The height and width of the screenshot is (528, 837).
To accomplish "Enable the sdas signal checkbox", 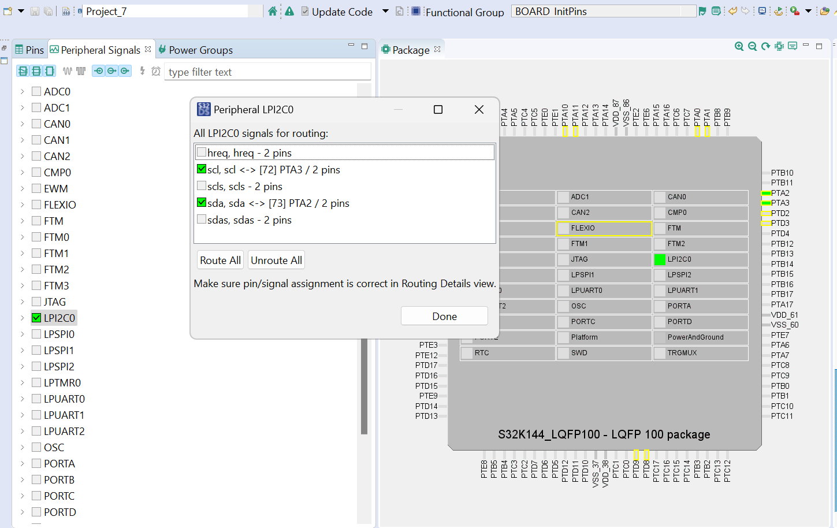I will click(202, 220).
